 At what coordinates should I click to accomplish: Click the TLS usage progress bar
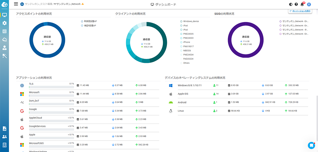[52, 87]
